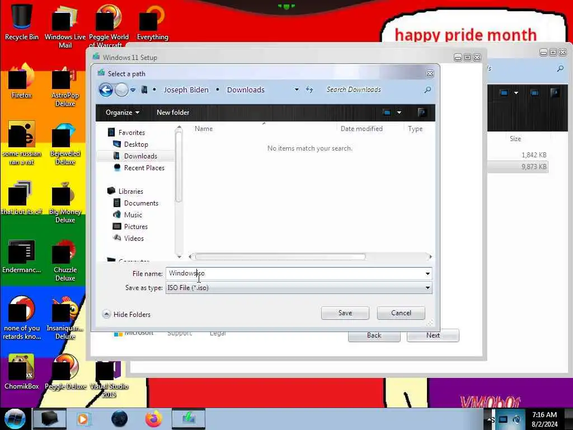
Task: Change view icon in dialog toolbar
Action: (x=387, y=113)
